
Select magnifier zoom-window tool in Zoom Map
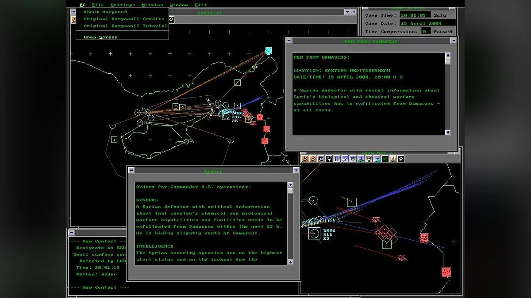[321, 159]
